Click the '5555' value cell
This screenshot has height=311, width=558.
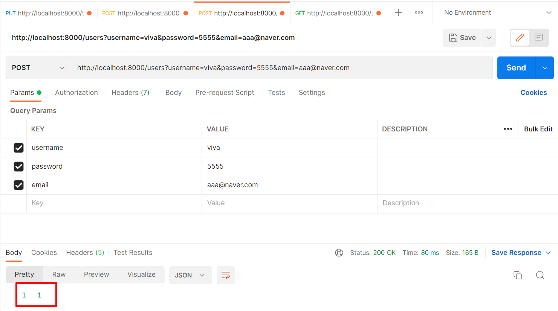[289, 166]
